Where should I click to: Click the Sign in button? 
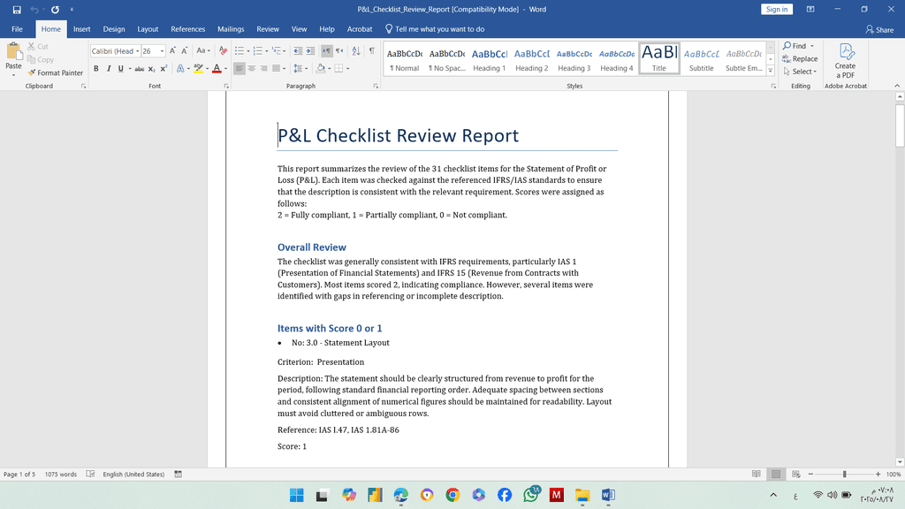click(777, 9)
